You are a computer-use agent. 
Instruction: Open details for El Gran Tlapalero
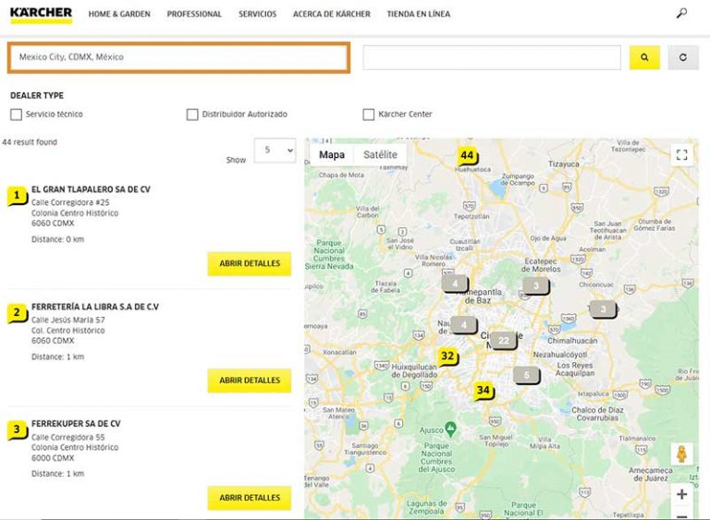[x=250, y=263]
